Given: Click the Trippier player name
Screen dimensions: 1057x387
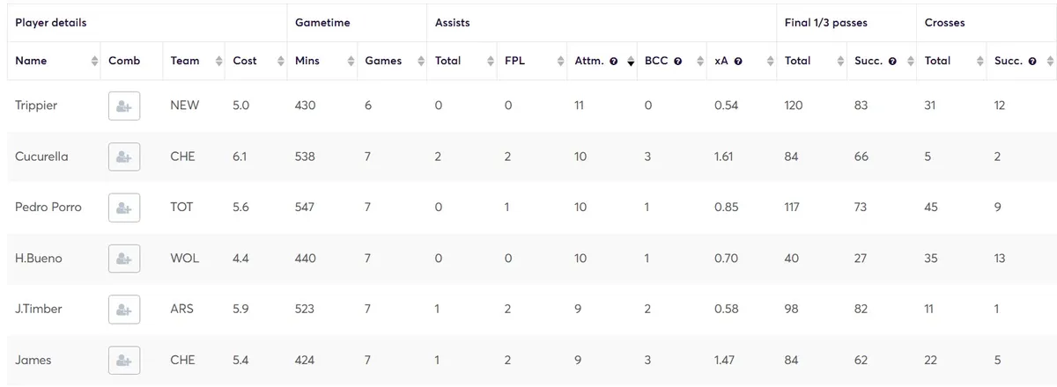Looking at the screenshot, I should [36, 106].
